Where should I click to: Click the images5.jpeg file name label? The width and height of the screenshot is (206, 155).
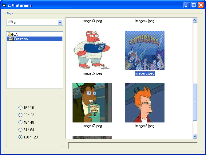coord(92,73)
